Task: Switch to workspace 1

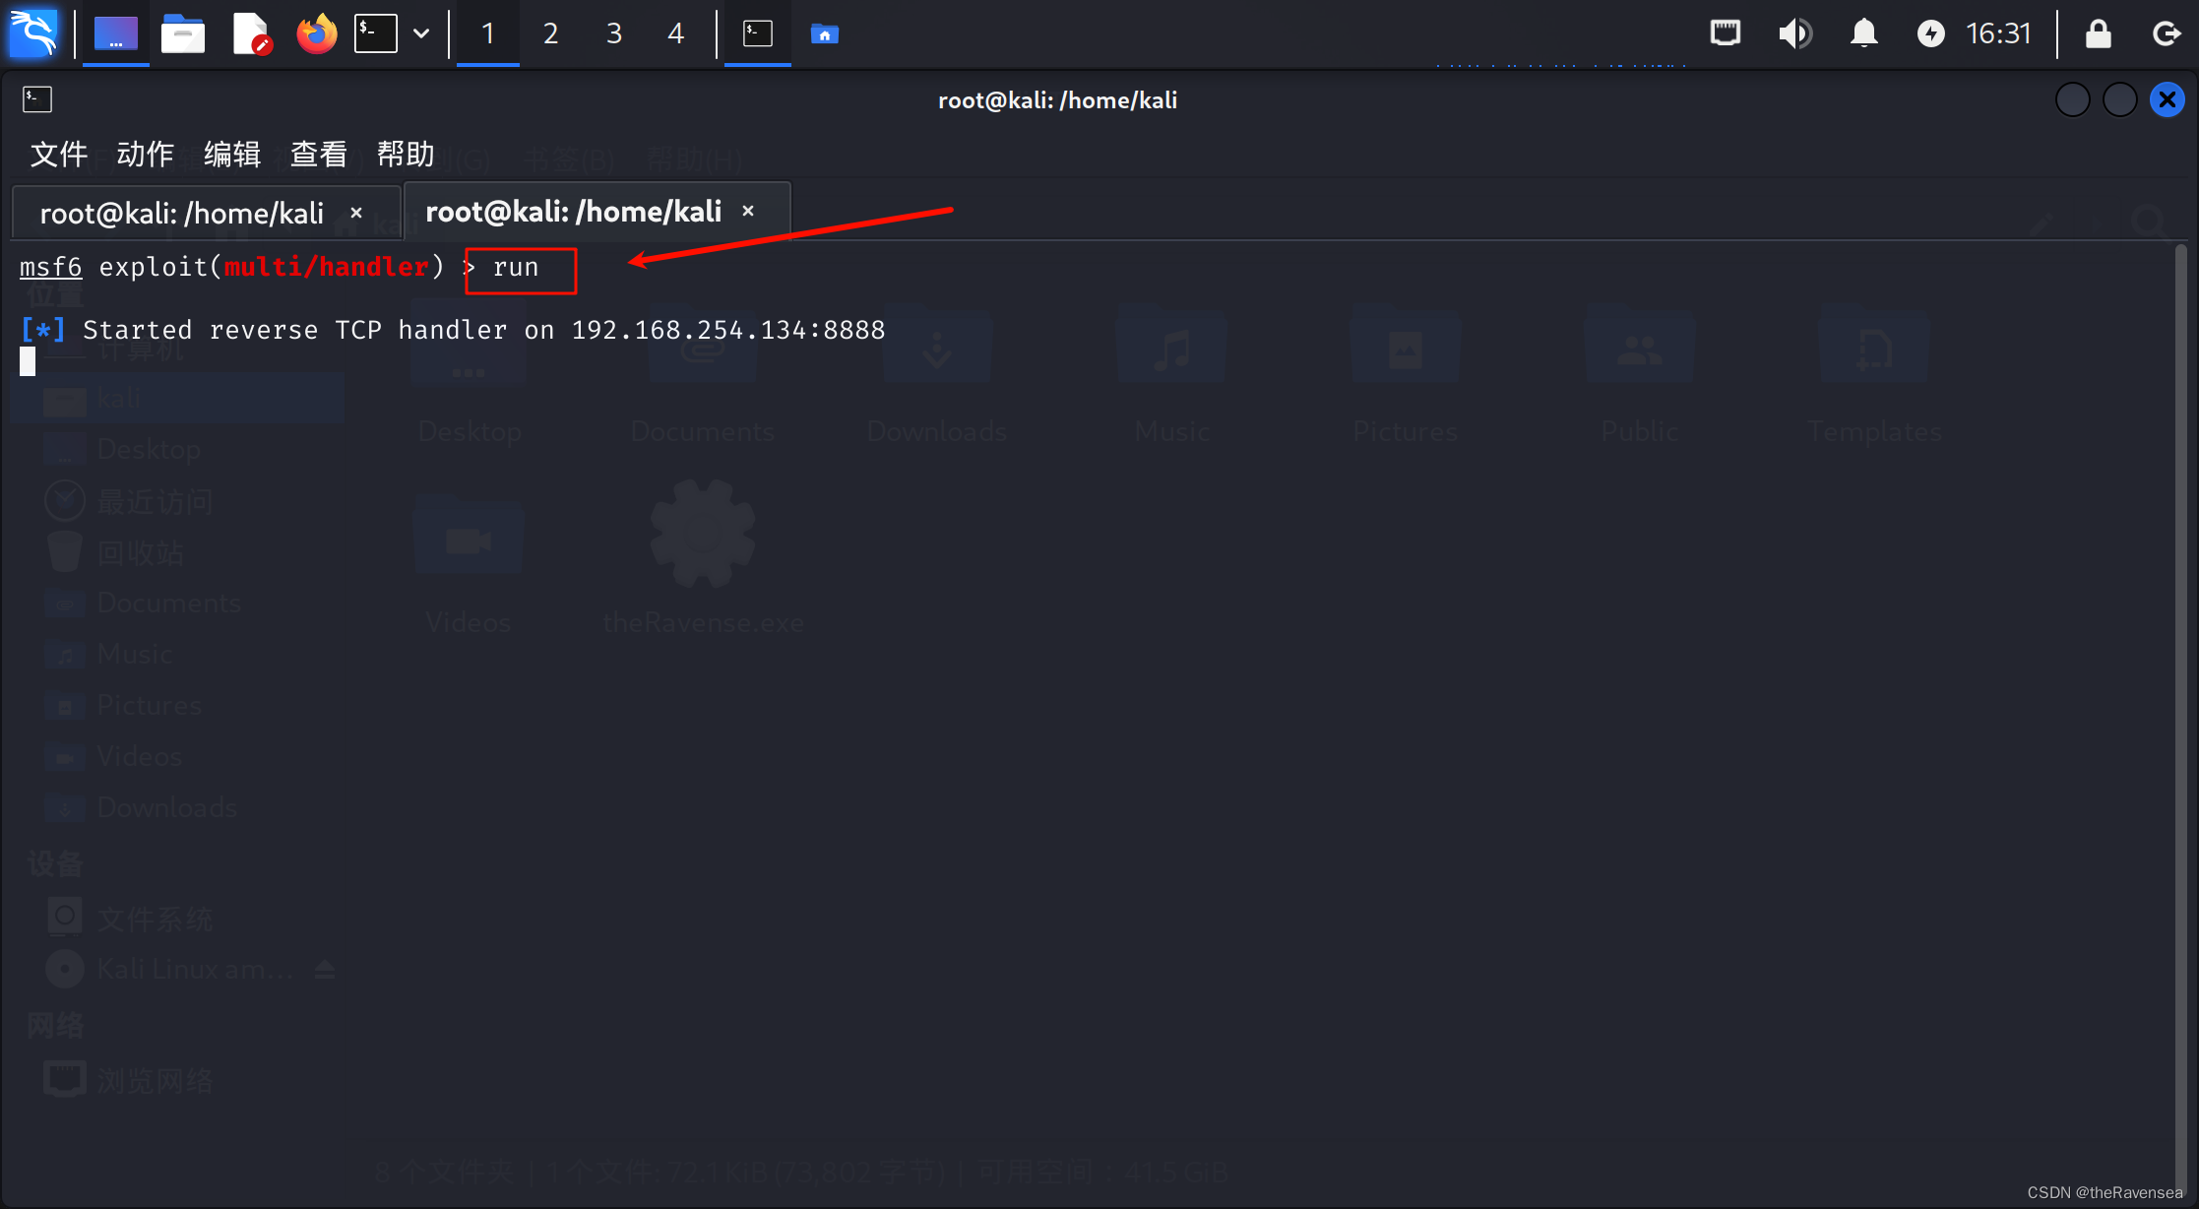Action: click(x=487, y=33)
